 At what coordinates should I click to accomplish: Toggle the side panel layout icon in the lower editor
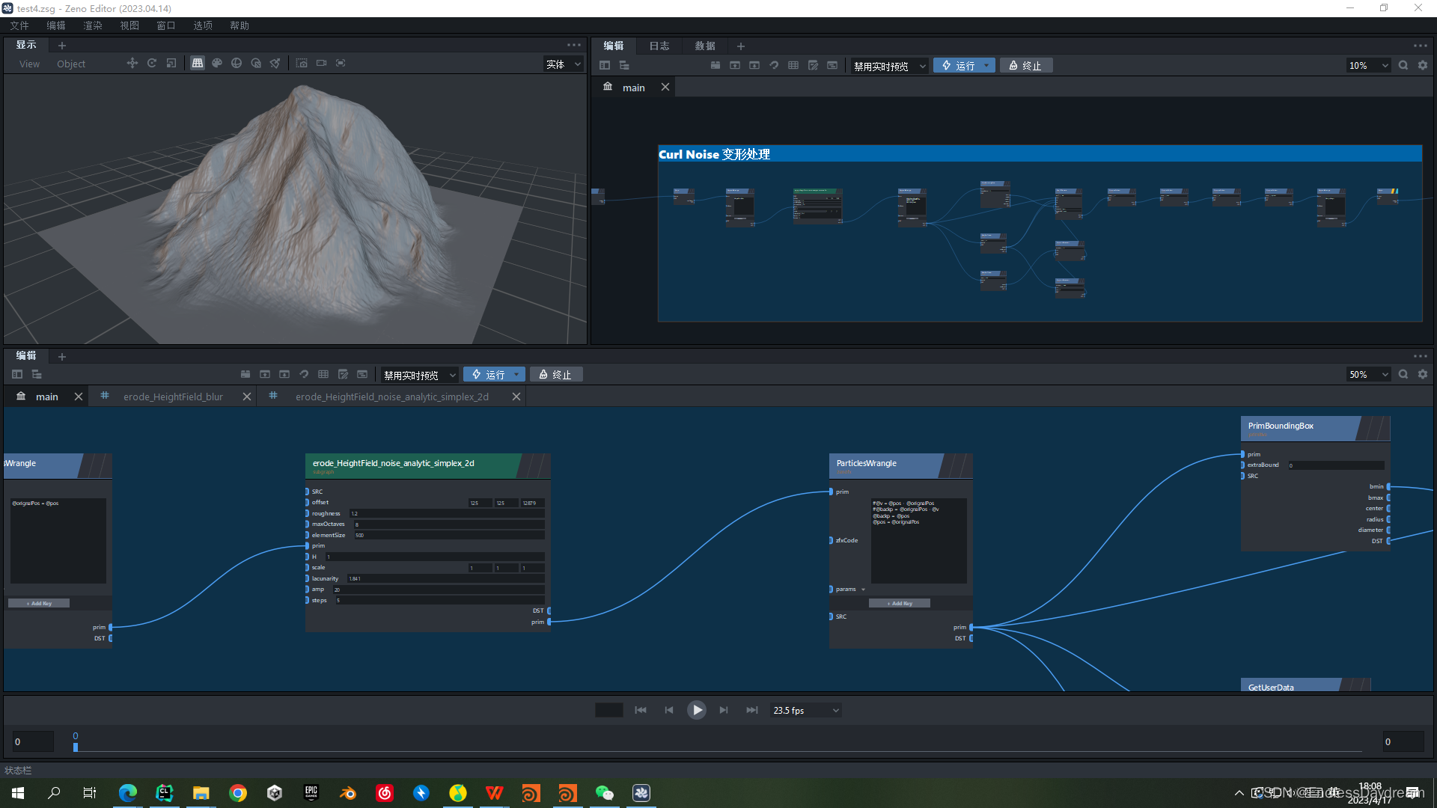pos(17,375)
